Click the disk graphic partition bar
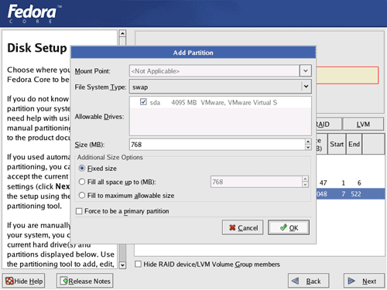The height and width of the screenshot is (290, 387). [x=348, y=76]
